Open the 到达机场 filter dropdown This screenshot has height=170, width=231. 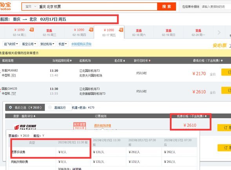(47, 44)
